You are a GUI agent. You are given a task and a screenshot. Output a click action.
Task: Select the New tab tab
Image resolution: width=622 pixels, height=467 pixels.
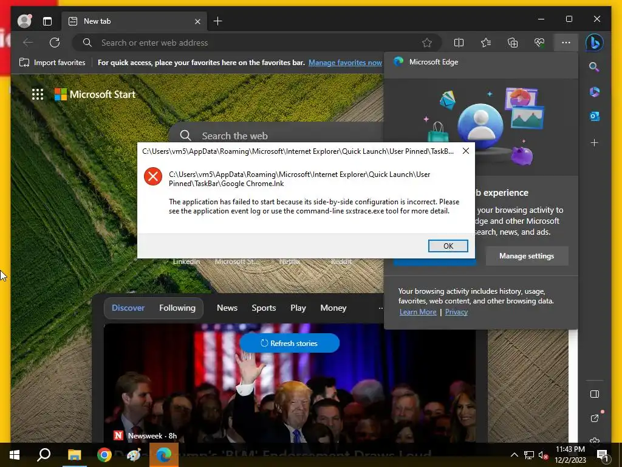tap(133, 21)
